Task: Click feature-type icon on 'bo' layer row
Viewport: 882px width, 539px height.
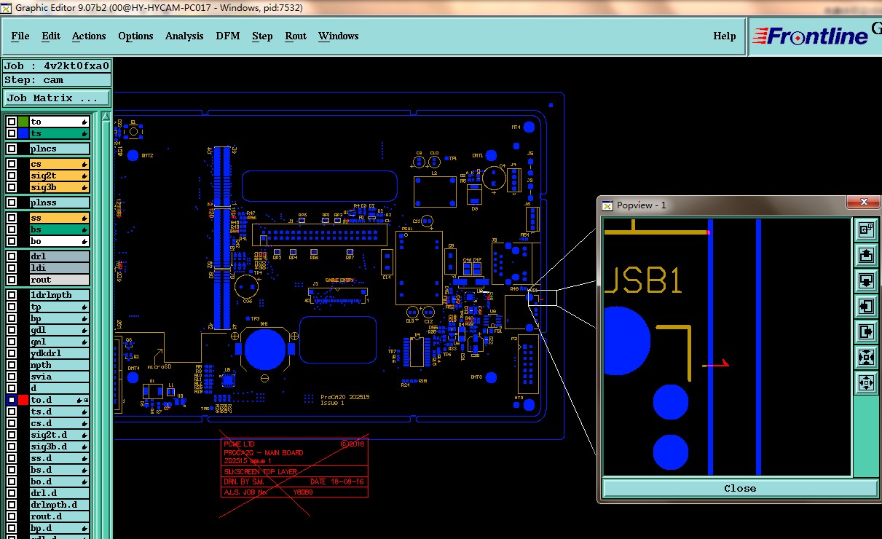Action: click(x=84, y=241)
